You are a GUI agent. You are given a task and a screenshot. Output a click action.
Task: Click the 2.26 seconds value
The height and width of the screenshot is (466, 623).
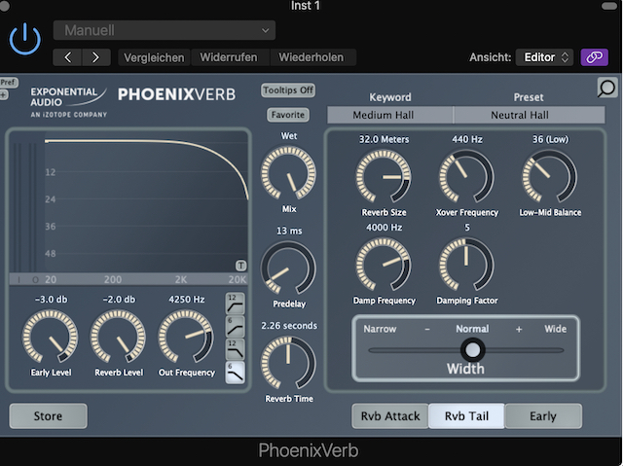289,326
